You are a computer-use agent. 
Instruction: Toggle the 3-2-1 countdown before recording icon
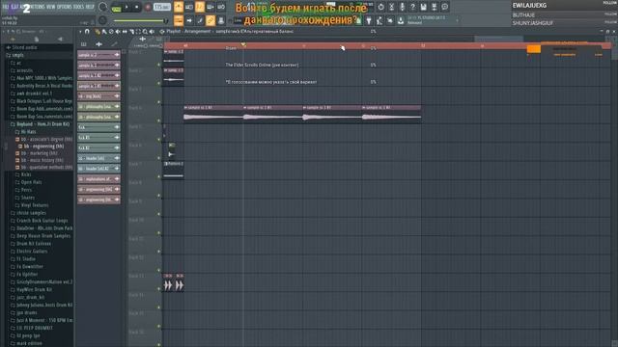pos(200,7)
